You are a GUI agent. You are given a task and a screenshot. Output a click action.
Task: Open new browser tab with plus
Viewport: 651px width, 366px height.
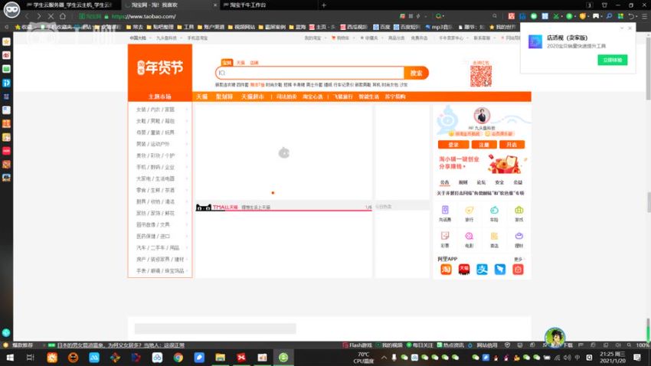tap(324, 5)
